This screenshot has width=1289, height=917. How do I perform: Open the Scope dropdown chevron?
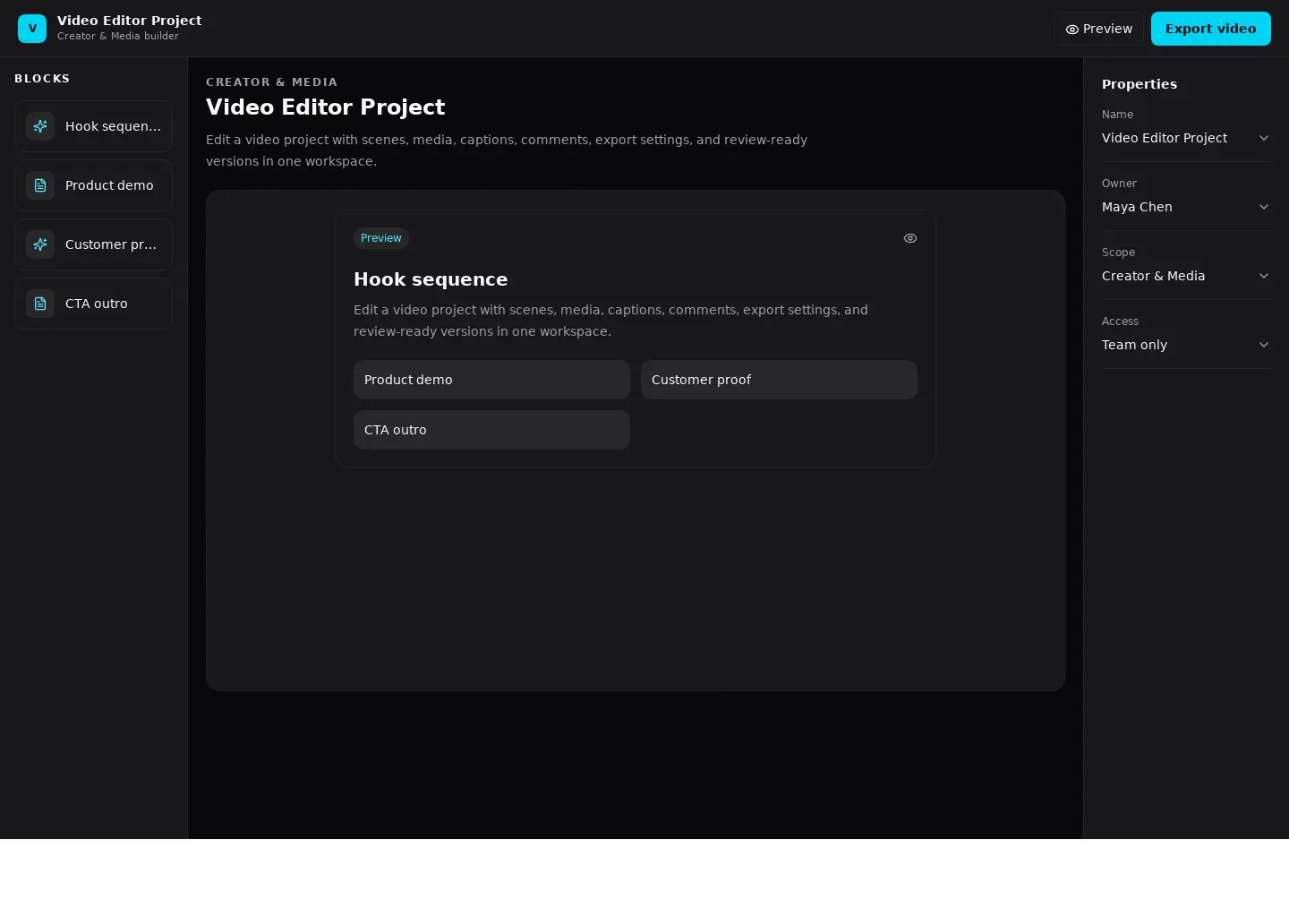click(1264, 276)
